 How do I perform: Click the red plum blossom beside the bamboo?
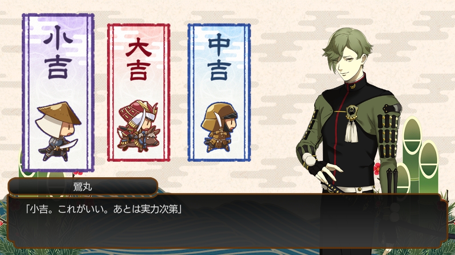coord(377,168)
